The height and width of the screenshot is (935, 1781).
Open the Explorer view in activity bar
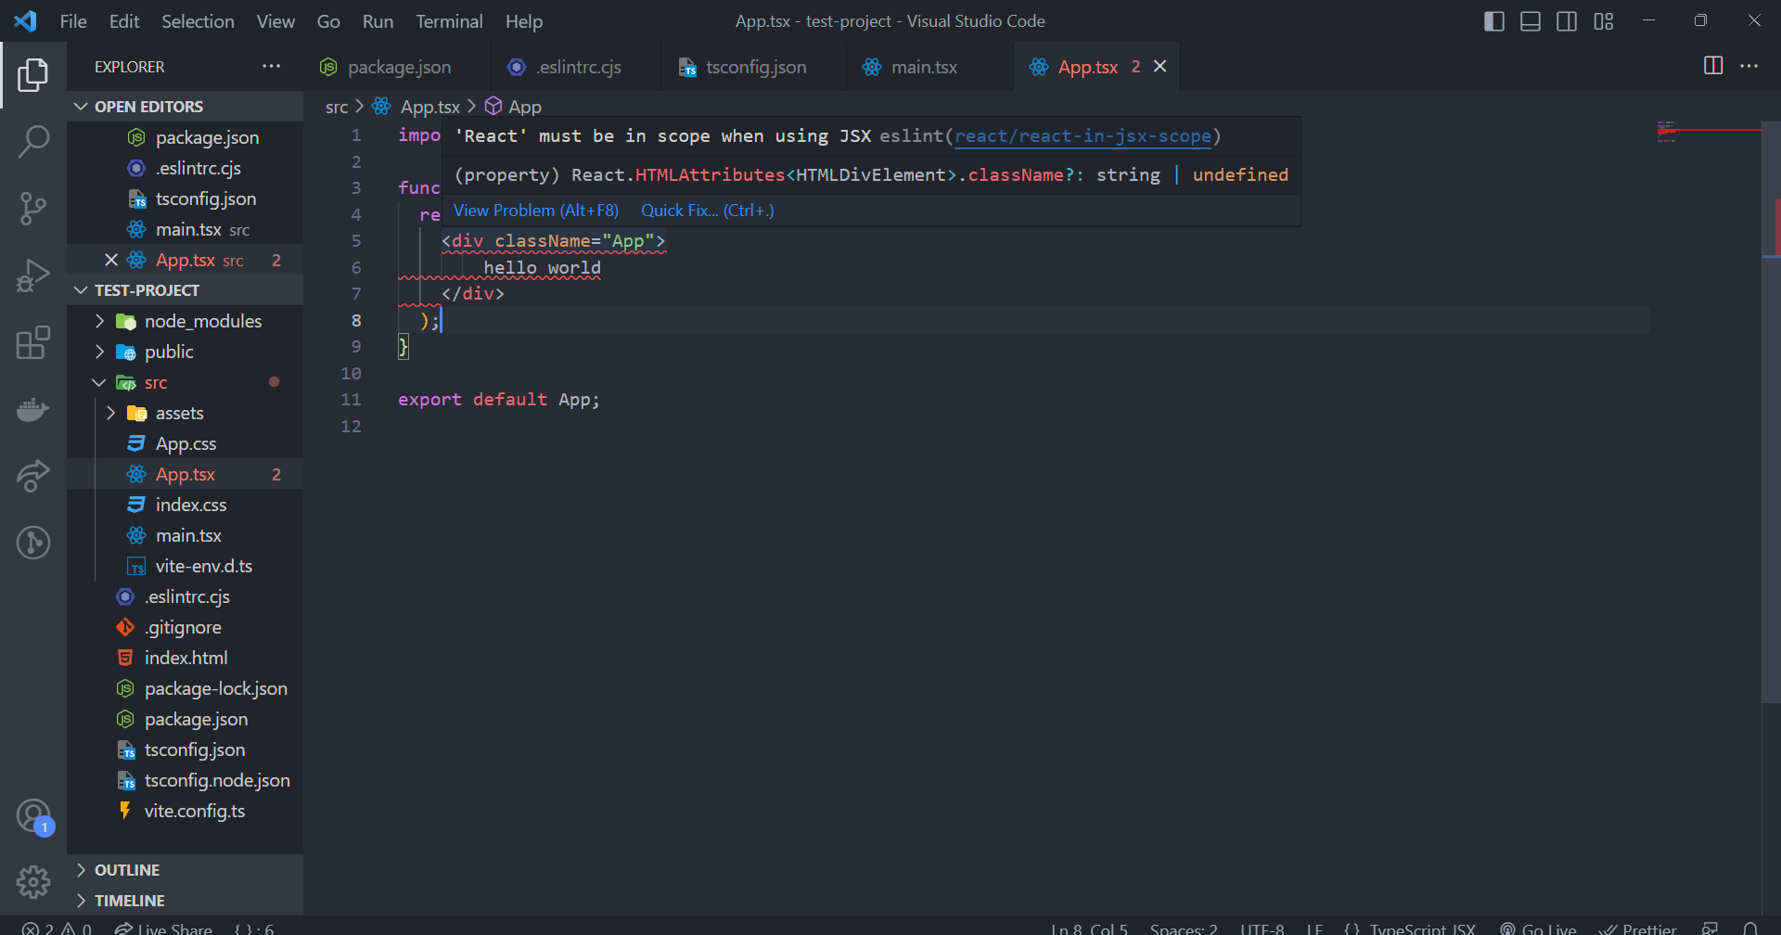pyautogui.click(x=33, y=75)
